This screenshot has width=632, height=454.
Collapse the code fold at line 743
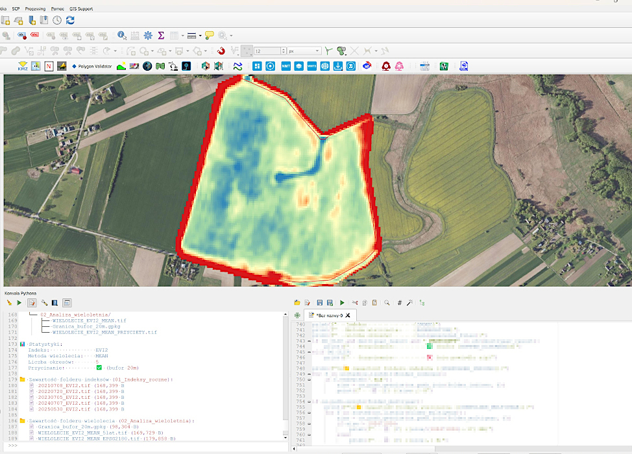click(x=309, y=340)
